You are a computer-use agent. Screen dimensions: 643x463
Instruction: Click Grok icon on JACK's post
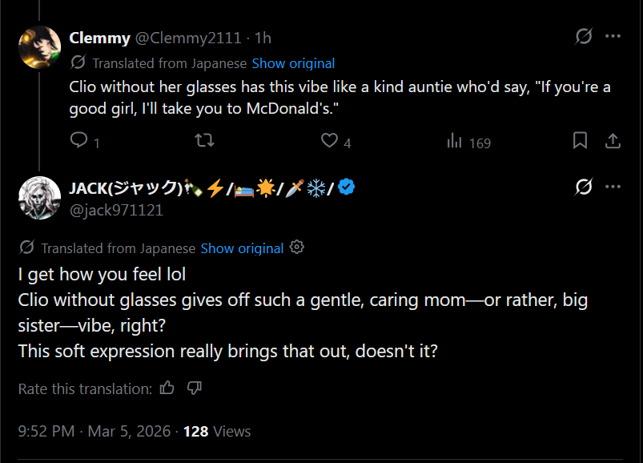click(x=584, y=187)
